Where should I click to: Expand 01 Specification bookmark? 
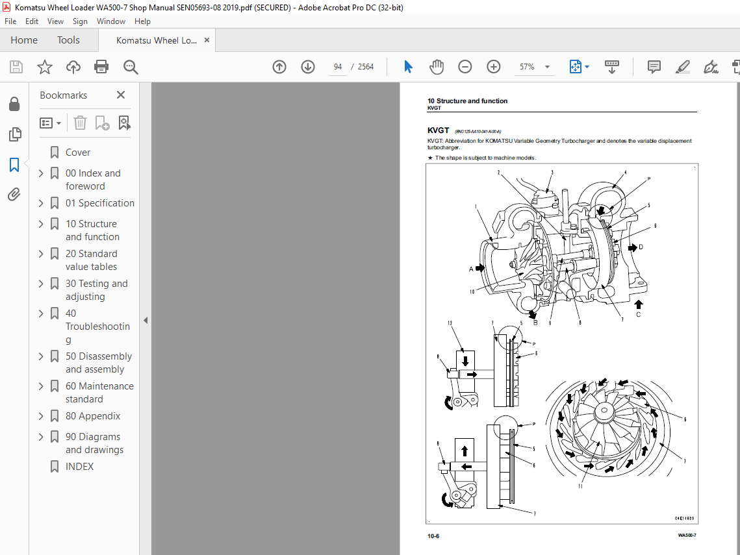[41, 203]
